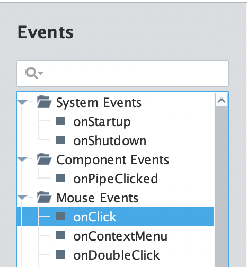This screenshot has height=267, width=247.
Task: Click the search magnifier icon
Action: [x=32, y=73]
